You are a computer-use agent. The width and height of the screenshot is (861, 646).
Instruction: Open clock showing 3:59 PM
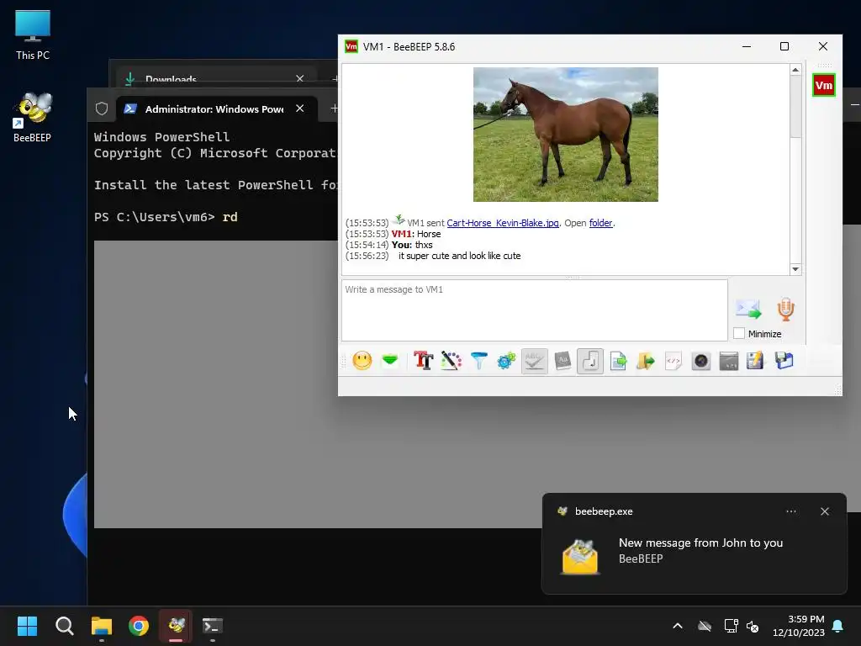click(x=799, y=626)
